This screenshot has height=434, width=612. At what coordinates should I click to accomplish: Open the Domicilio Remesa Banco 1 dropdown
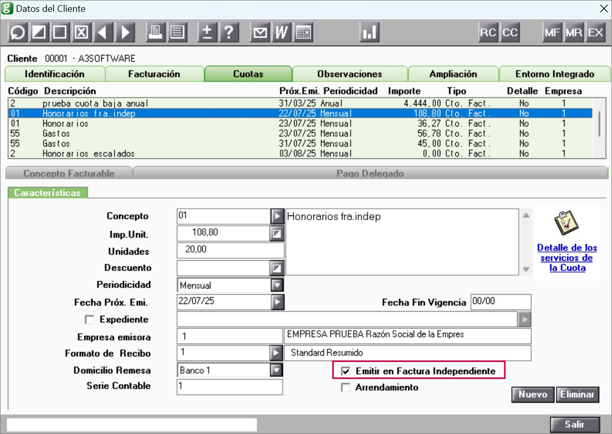(276, 370)
